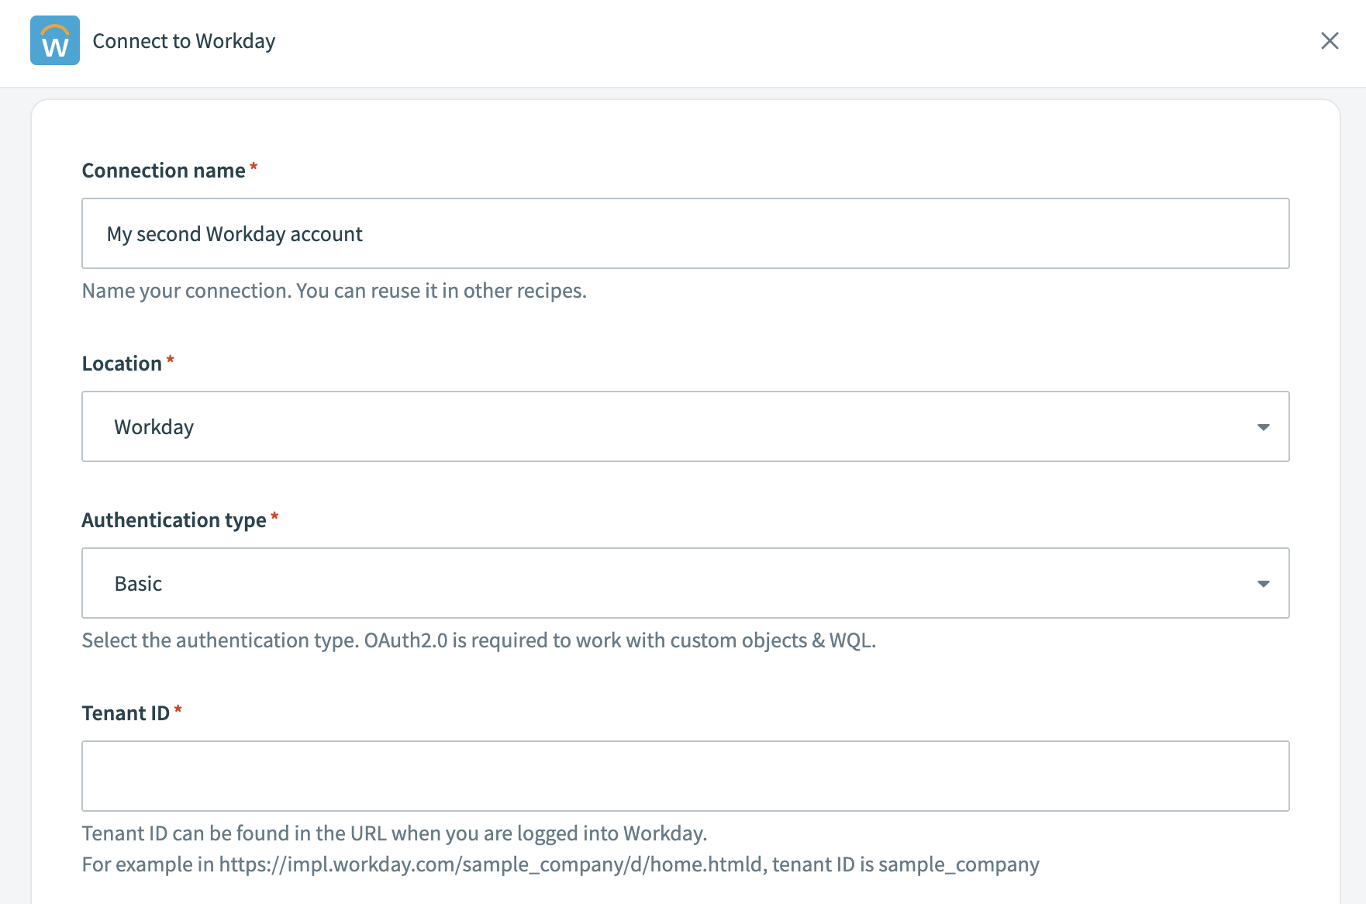Image resolution: width=1366 pixels, height=904 pixels.
Task: Close the Connect to Workday dialog
Action: pyautogui.click(x=1330, y=40)
